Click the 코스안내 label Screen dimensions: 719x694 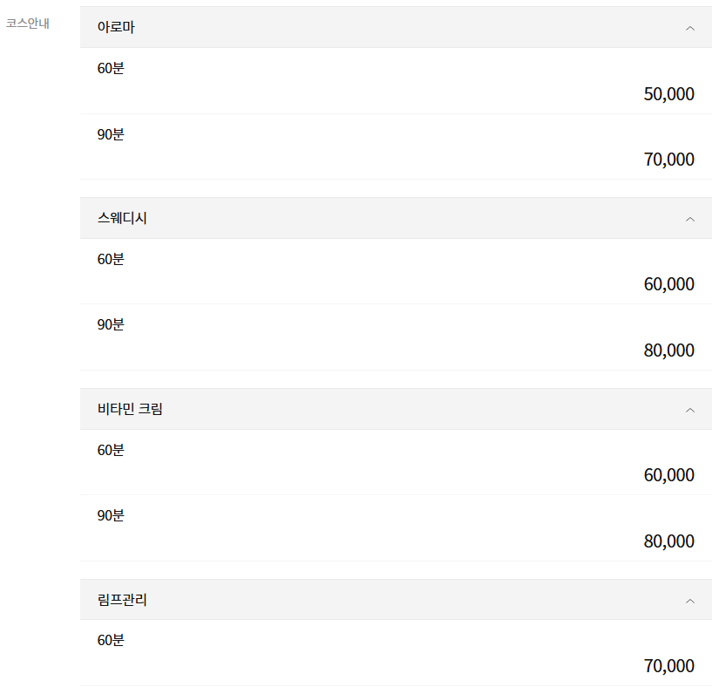point(27,24)
